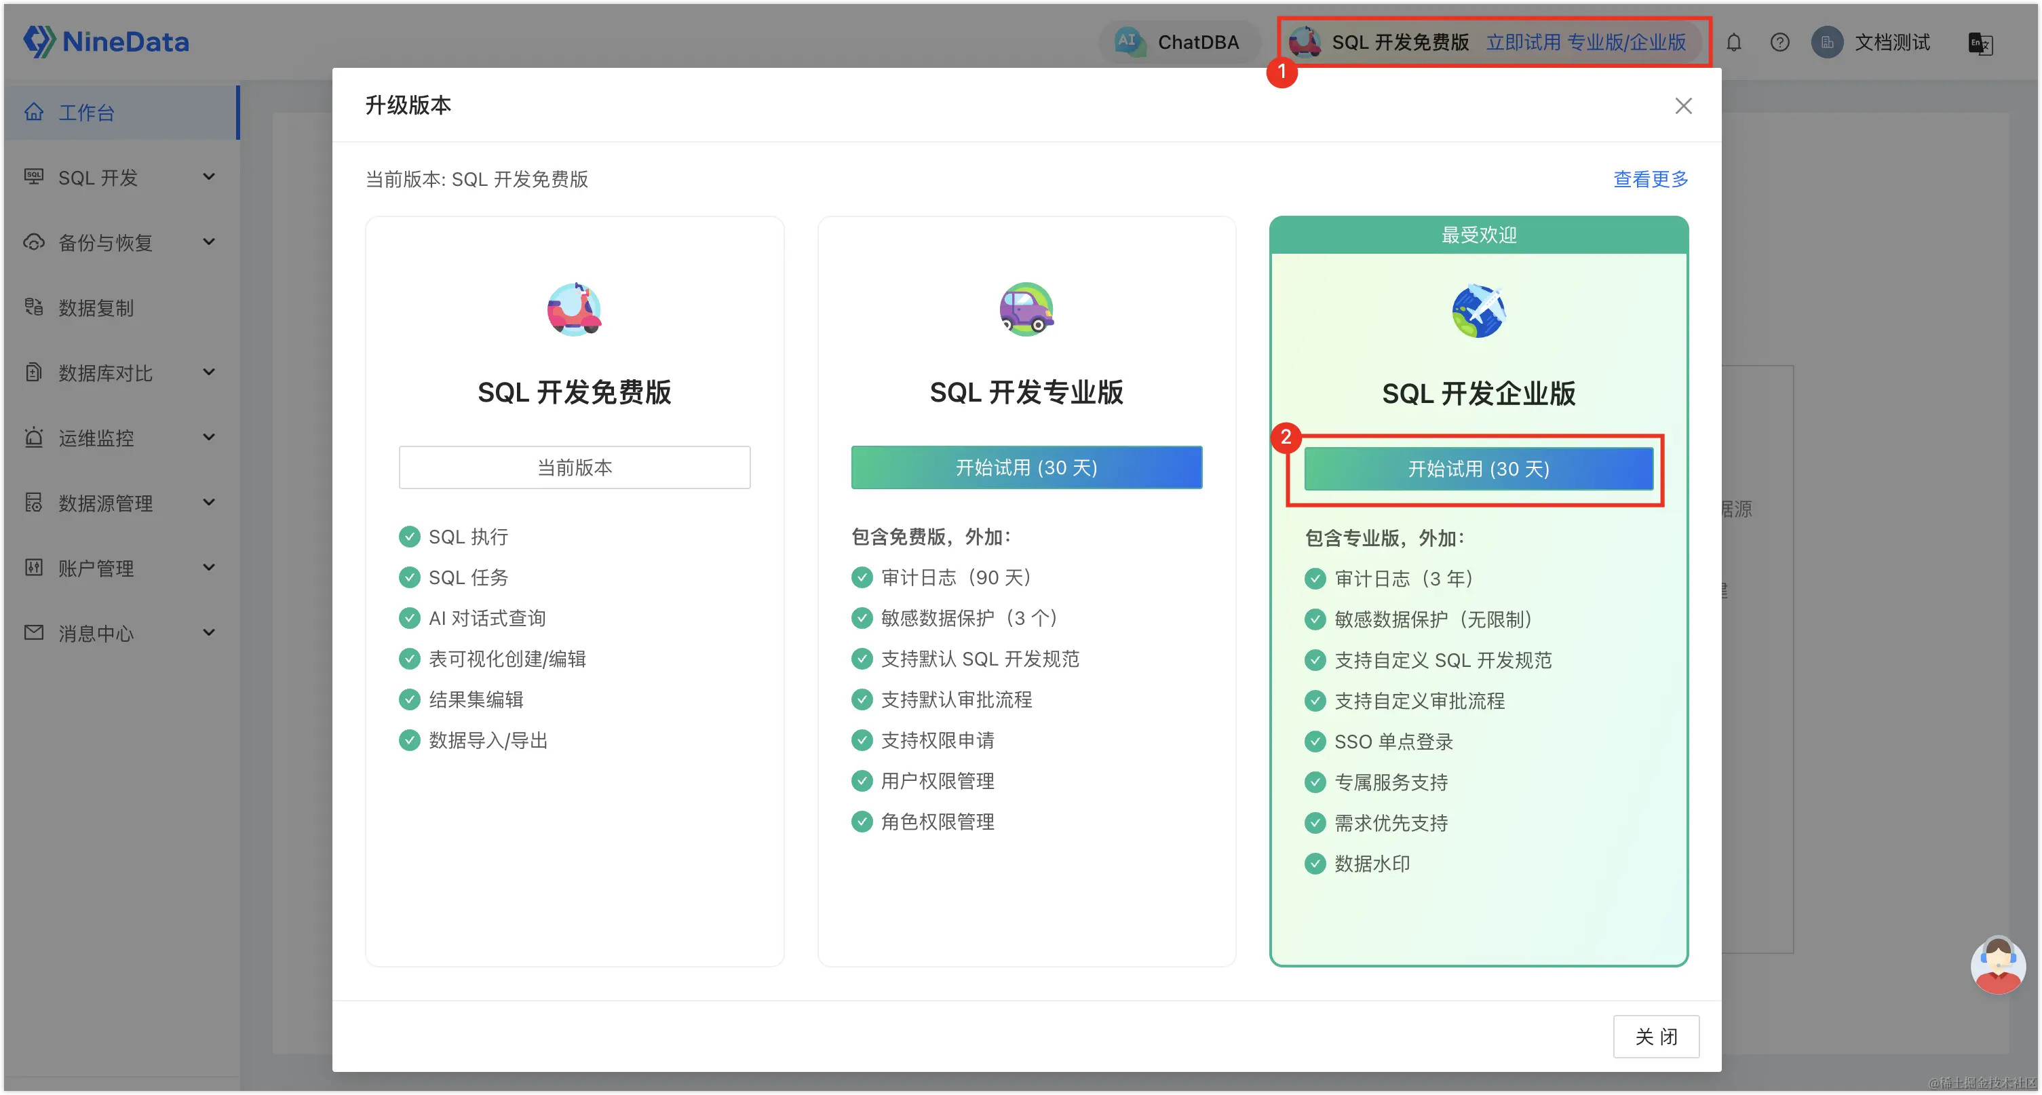Image resolution: width=2042 pixels, height=1095 pixels.
Task: Click the airplane icon for enterprise edition
Action: pyautogui.click(x=1478, y=311)
